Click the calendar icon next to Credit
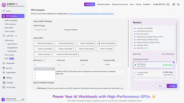Image resolution: width=184 pixels, height=103 pixels. pos(168,4)
